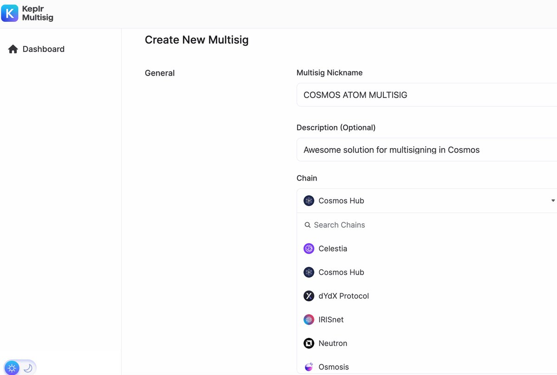The height and width of the screenshot is (375, 557).
Task: Click the Description (Optional) label
Action: (336, 128)
